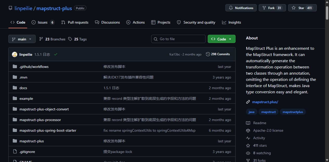Open the docs folder
329x162 pixels.
tap(23, 88)
